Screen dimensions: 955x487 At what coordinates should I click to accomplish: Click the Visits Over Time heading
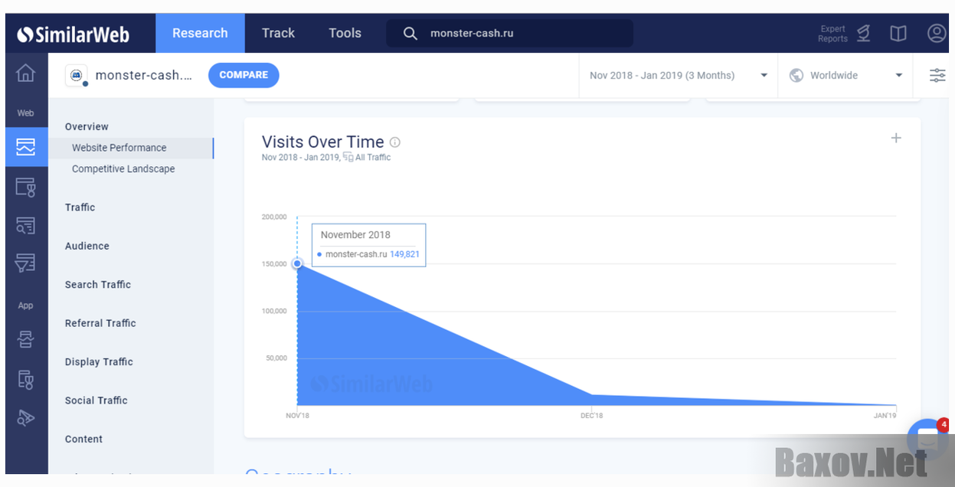[322, 142]
